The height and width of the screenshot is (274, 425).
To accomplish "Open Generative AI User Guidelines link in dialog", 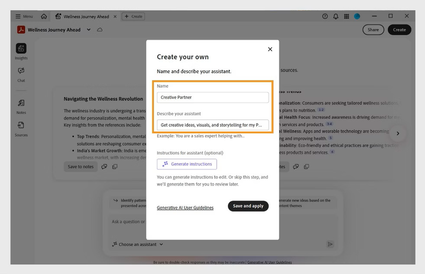I will coord(185,208).
